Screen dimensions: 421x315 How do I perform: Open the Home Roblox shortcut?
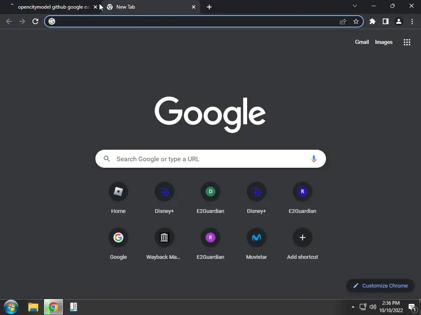[x=118, y=198]
